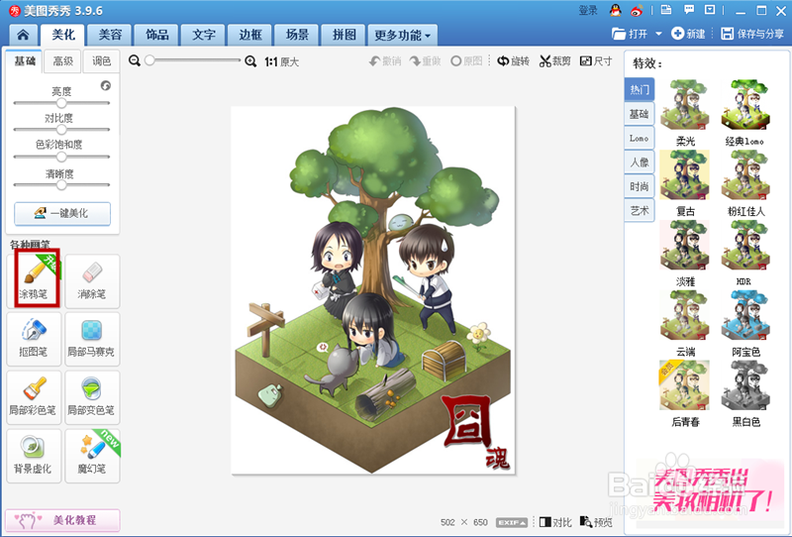The height and width of the screenshot is (537, 792).
Task: Apply the 阿宝色 effect thumbnail
Action: point(745,315)
